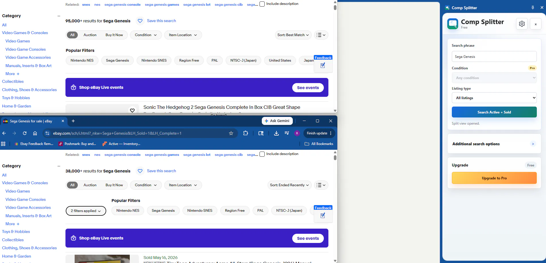Open Feedback form icon in sold listings window
The image size is (546, 263).
click(323, 215)
